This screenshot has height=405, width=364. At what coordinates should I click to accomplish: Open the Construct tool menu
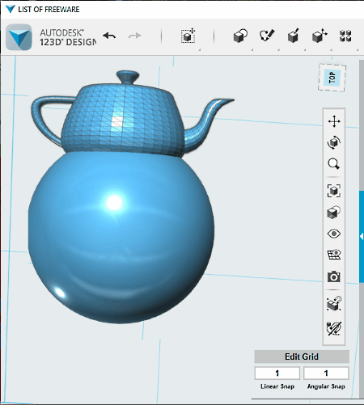tap(293, 36)
